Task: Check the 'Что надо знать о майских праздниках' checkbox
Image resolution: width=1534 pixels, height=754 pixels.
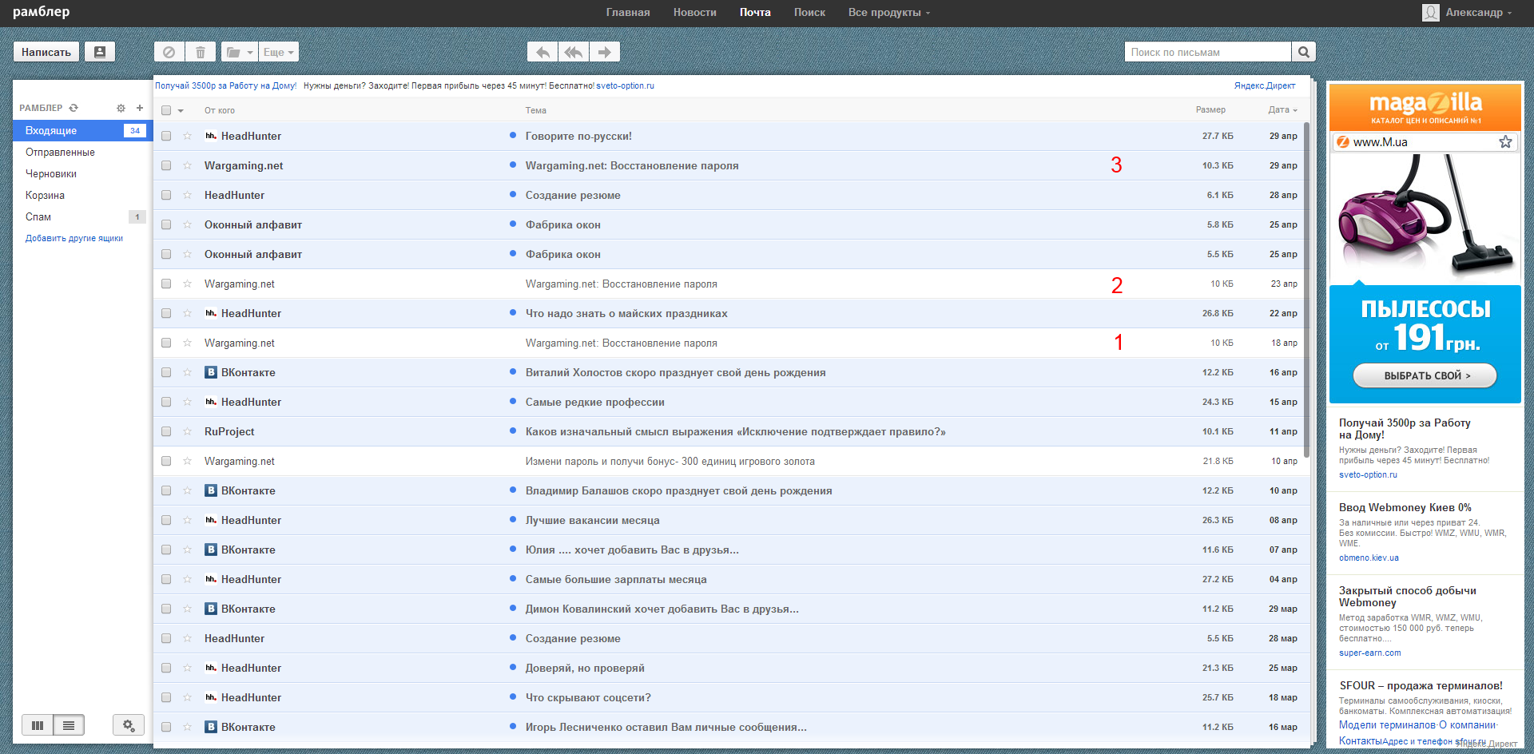Action: pyautogui.click(x=166, y=313)
